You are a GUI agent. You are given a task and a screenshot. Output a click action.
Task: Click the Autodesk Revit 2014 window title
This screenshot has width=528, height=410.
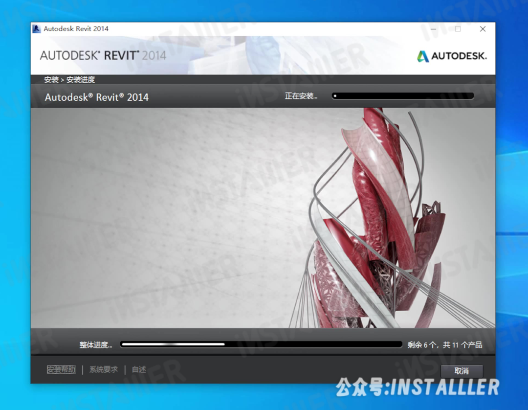click(76, 29)
